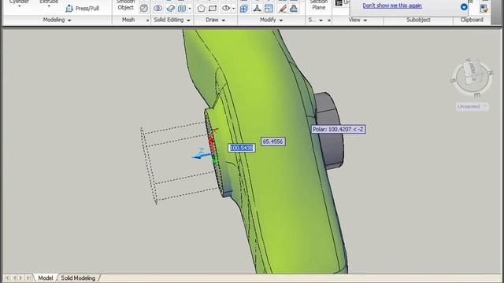This screenshot has height=283, width=504.
Task: Expand the Modify panel
Action: click(271, 20)
